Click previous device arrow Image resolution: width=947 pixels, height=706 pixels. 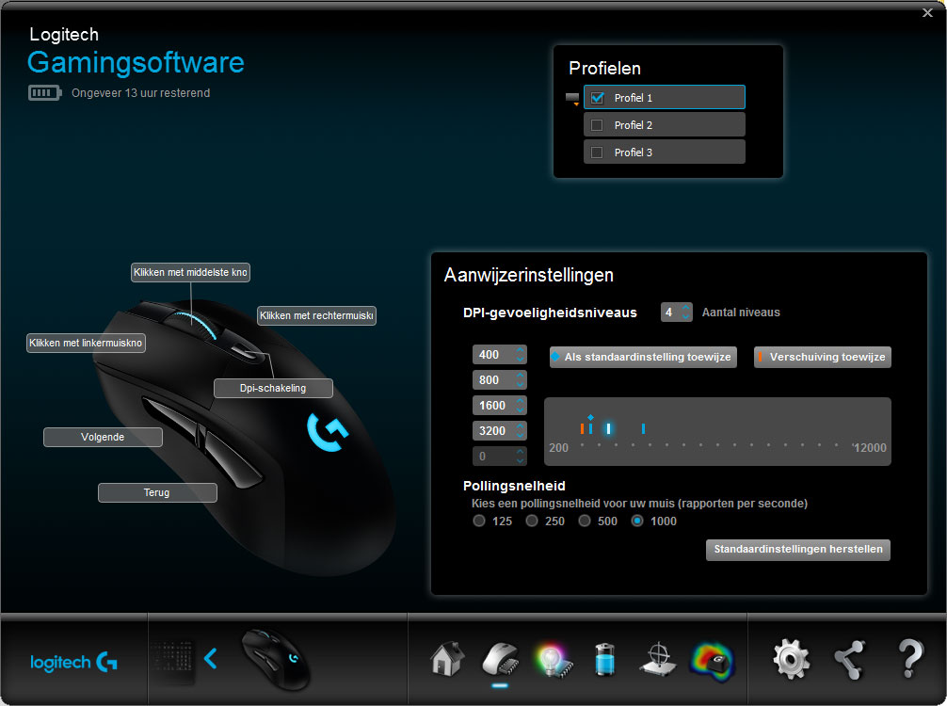[x=210, y=658]
